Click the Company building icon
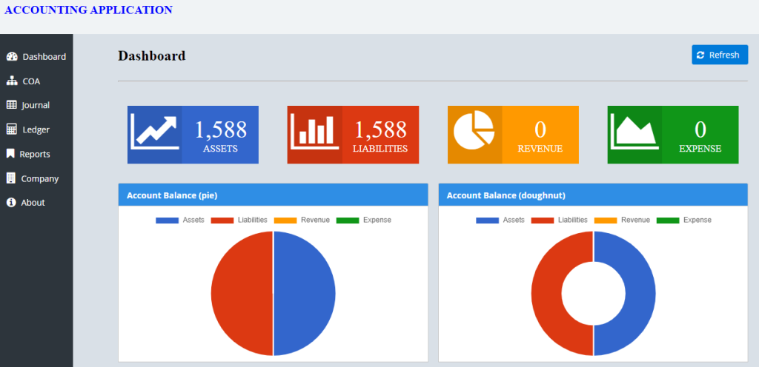Viewport: 759px width, 367px height. pyautogui.click(x=11, y=178)
